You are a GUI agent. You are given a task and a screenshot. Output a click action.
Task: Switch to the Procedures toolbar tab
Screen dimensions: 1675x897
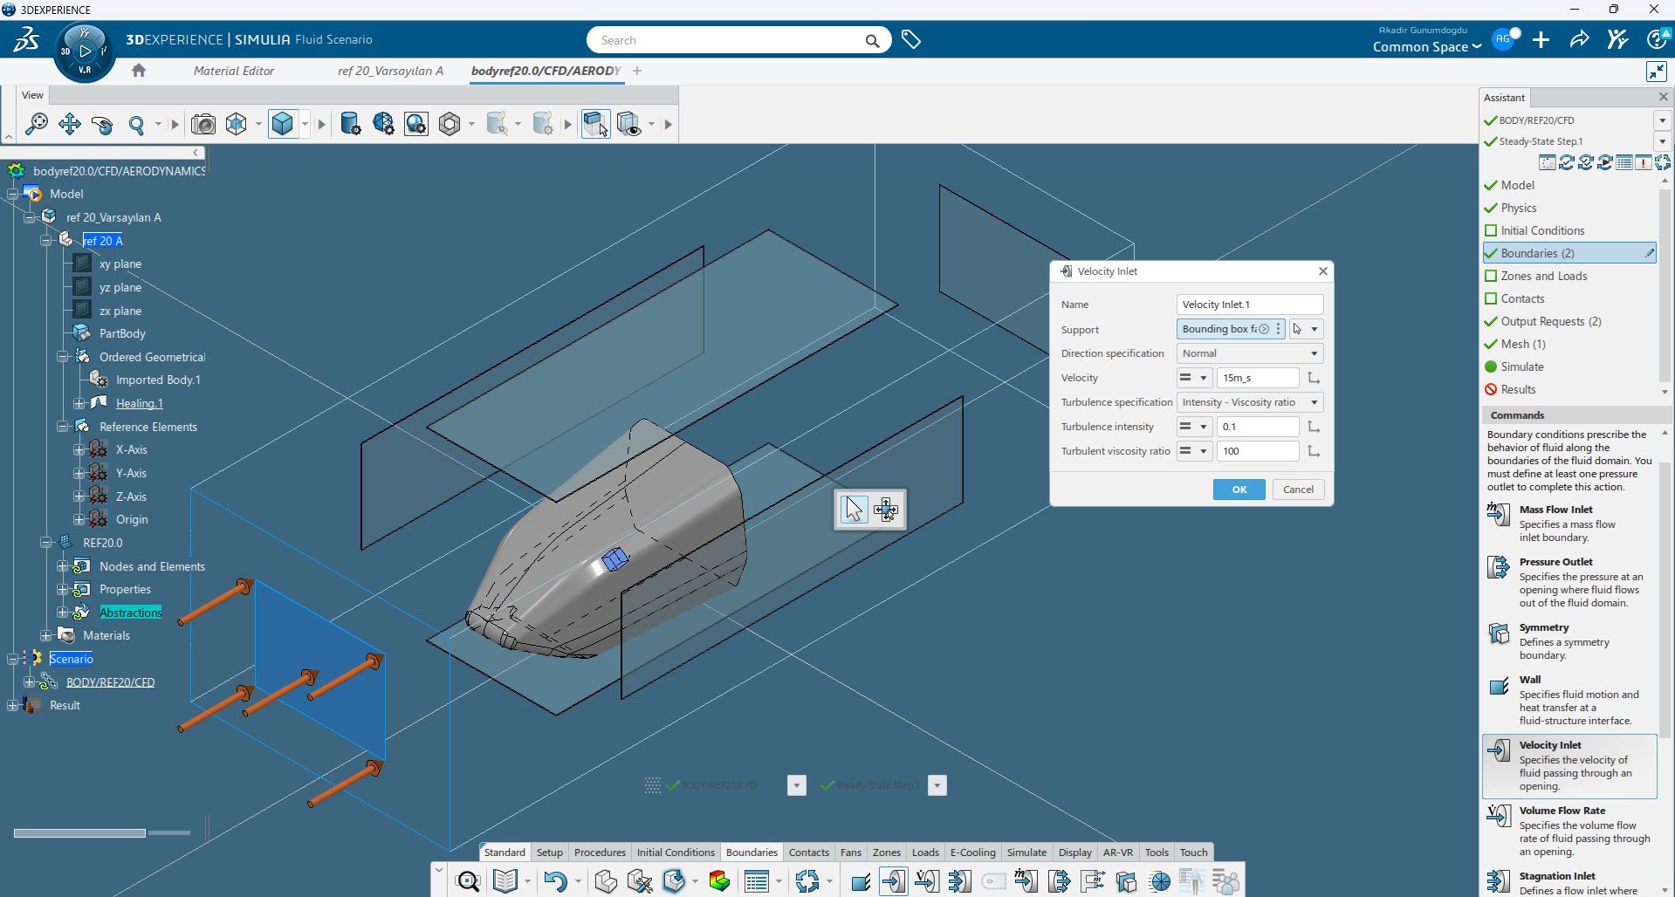600,852
